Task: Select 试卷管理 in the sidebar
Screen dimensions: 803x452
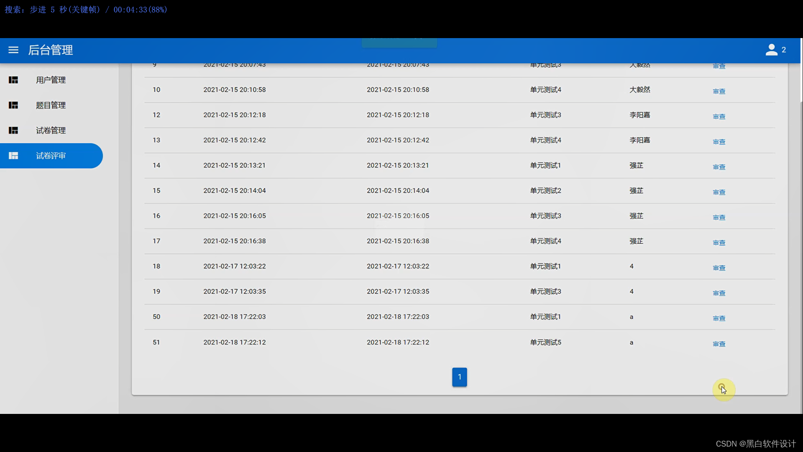Action: point(51,131)
